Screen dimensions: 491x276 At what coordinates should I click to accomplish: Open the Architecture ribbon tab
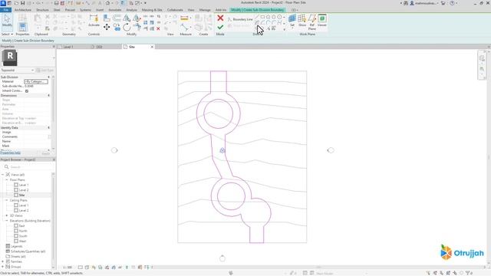(23, 10)
